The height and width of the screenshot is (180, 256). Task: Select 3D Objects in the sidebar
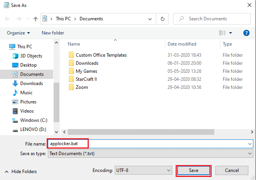tap(27, 56)
